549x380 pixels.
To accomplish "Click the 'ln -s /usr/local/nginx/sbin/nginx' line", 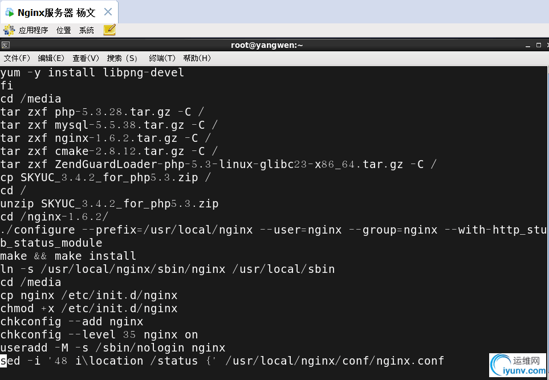I will 168,269.
